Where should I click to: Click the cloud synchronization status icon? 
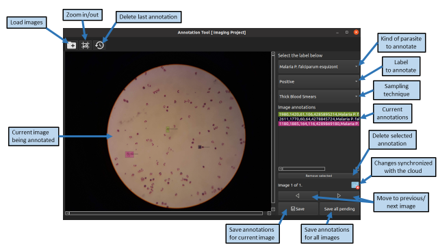tap(355, 185)
